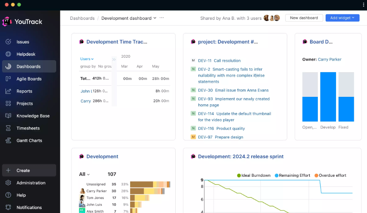Open issue DEV-97 Prepare design
The width and height of the screenshot is (367, 213).
pos(220,137)
